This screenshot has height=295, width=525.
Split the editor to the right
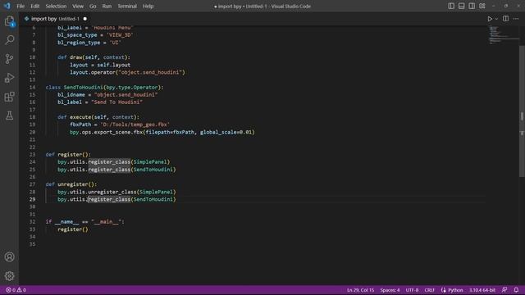tap(505, 19)
